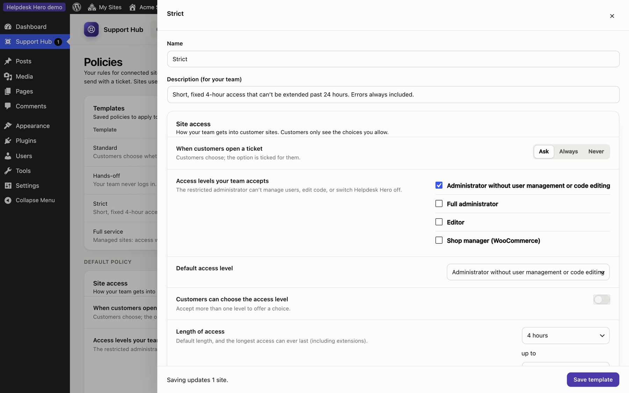Close the Strict template panel
This screenshot has height=393, width=629.
coord(612,16)
